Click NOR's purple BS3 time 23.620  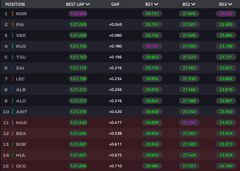click(226, 14)
